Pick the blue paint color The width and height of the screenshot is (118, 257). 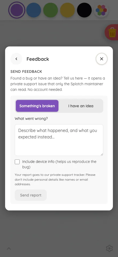(x=34, y=10)
